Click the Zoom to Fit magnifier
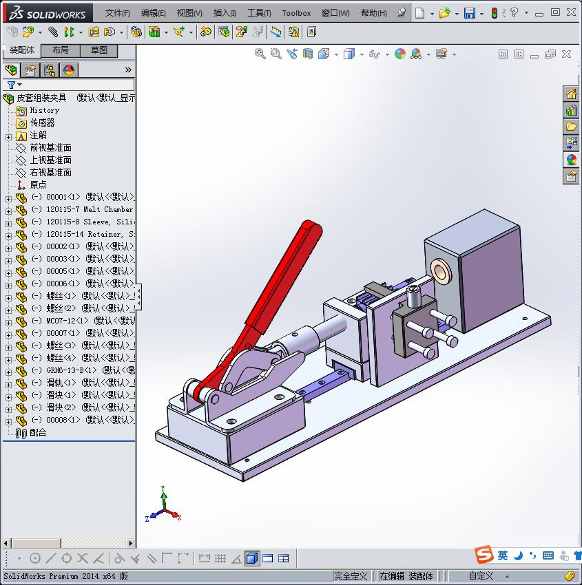The height and width of the screenshot is (585, 582). coord(260,54)
